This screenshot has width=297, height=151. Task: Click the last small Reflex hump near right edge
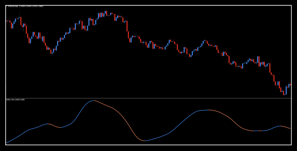[x=280, y=126]
